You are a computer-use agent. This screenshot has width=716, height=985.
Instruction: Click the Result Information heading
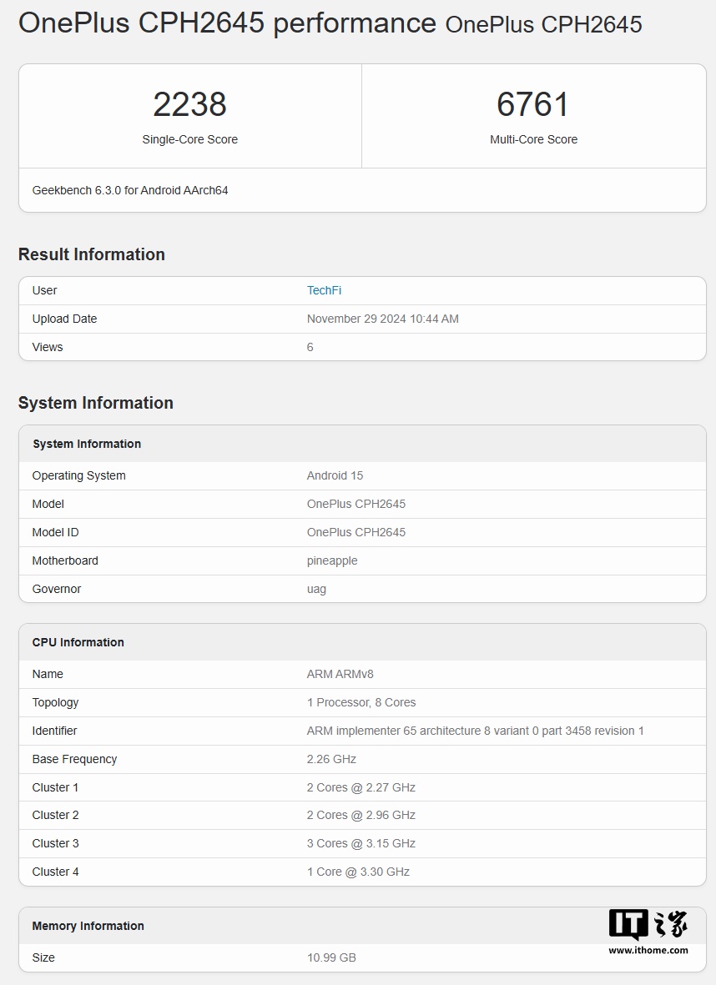coord(92,254)
